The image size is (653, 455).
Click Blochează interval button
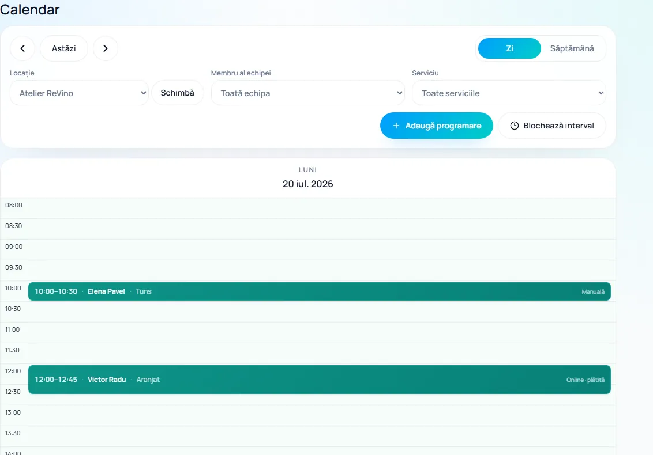pos(552,126)
